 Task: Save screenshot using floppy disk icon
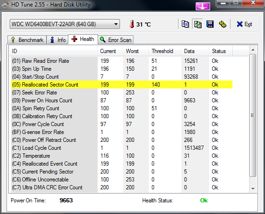click(x=210, y=24)
